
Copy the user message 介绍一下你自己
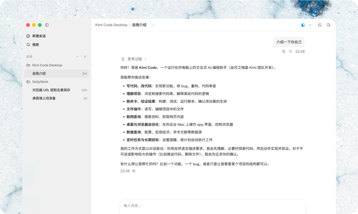tap(284, 51)
